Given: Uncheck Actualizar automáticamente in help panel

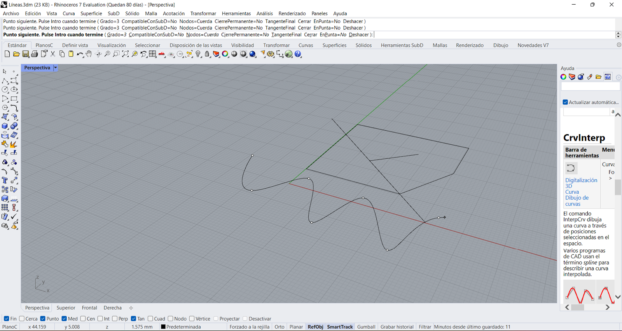Looking at the screenshot, I should (x=565, y=102).
